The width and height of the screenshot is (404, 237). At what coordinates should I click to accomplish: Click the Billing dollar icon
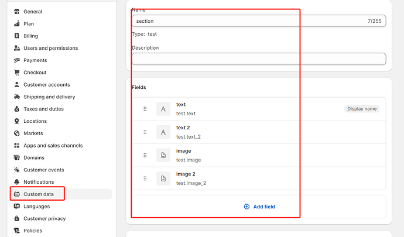17,36
